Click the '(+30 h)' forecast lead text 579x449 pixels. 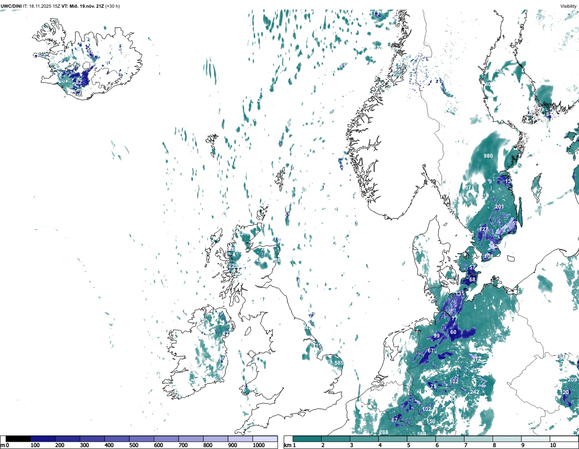[113, 6]
